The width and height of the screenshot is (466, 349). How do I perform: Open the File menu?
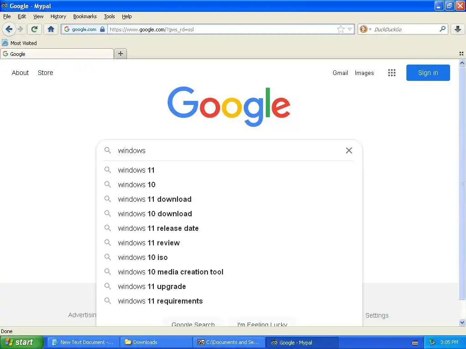pyautogui.click(x=7, y=16)
